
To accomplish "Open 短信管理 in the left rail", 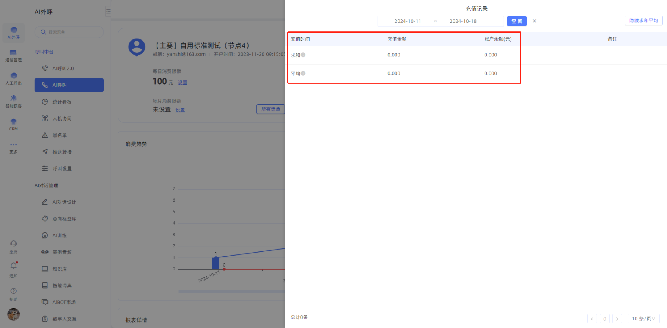I will coord(14,53).
